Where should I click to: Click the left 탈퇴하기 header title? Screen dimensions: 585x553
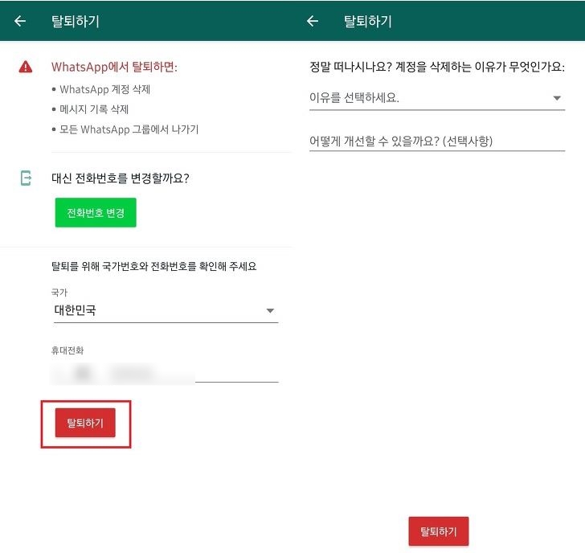point(76,21)
